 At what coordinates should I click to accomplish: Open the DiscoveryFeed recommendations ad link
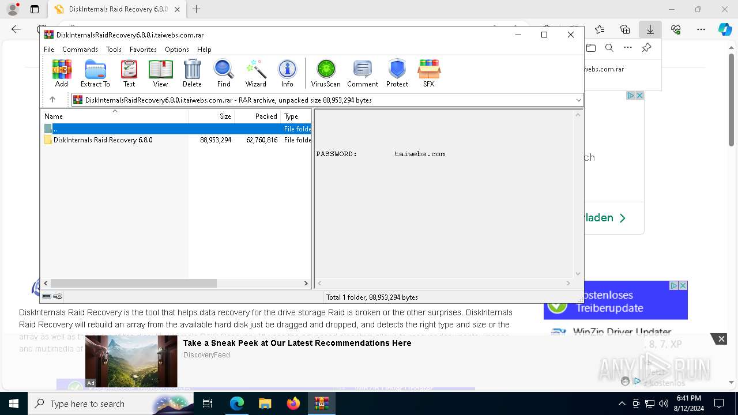[297, 343]
